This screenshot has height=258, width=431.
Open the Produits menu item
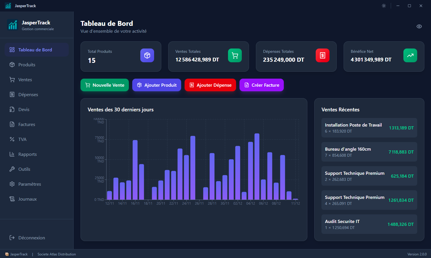pos(37,65)
